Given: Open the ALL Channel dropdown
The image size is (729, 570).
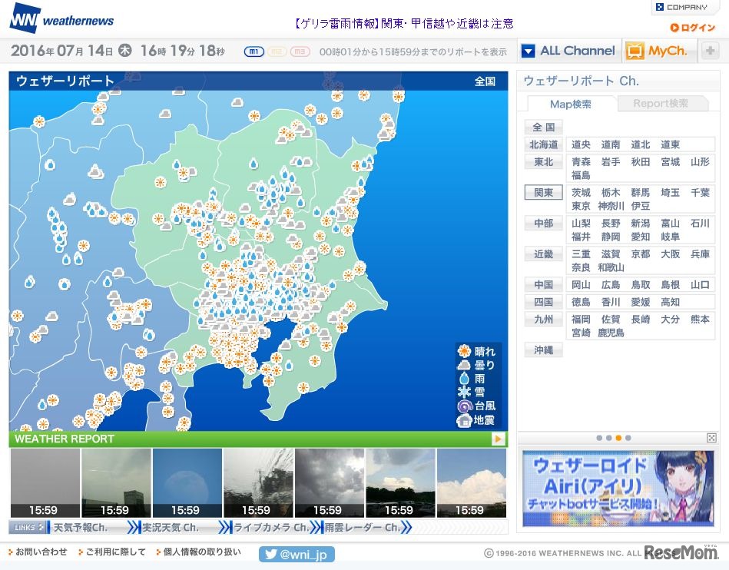Looking at the screenshot, I should pos(568,51).
